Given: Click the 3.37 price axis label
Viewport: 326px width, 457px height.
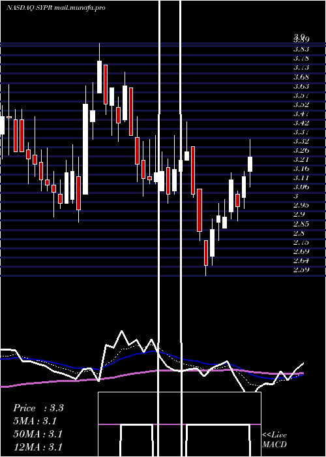Looking at the screenshot, I should (301, 132).
